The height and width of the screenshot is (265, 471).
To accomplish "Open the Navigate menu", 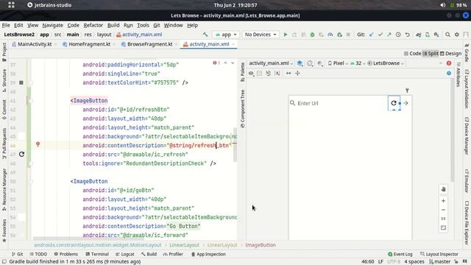I will (52, 25).
